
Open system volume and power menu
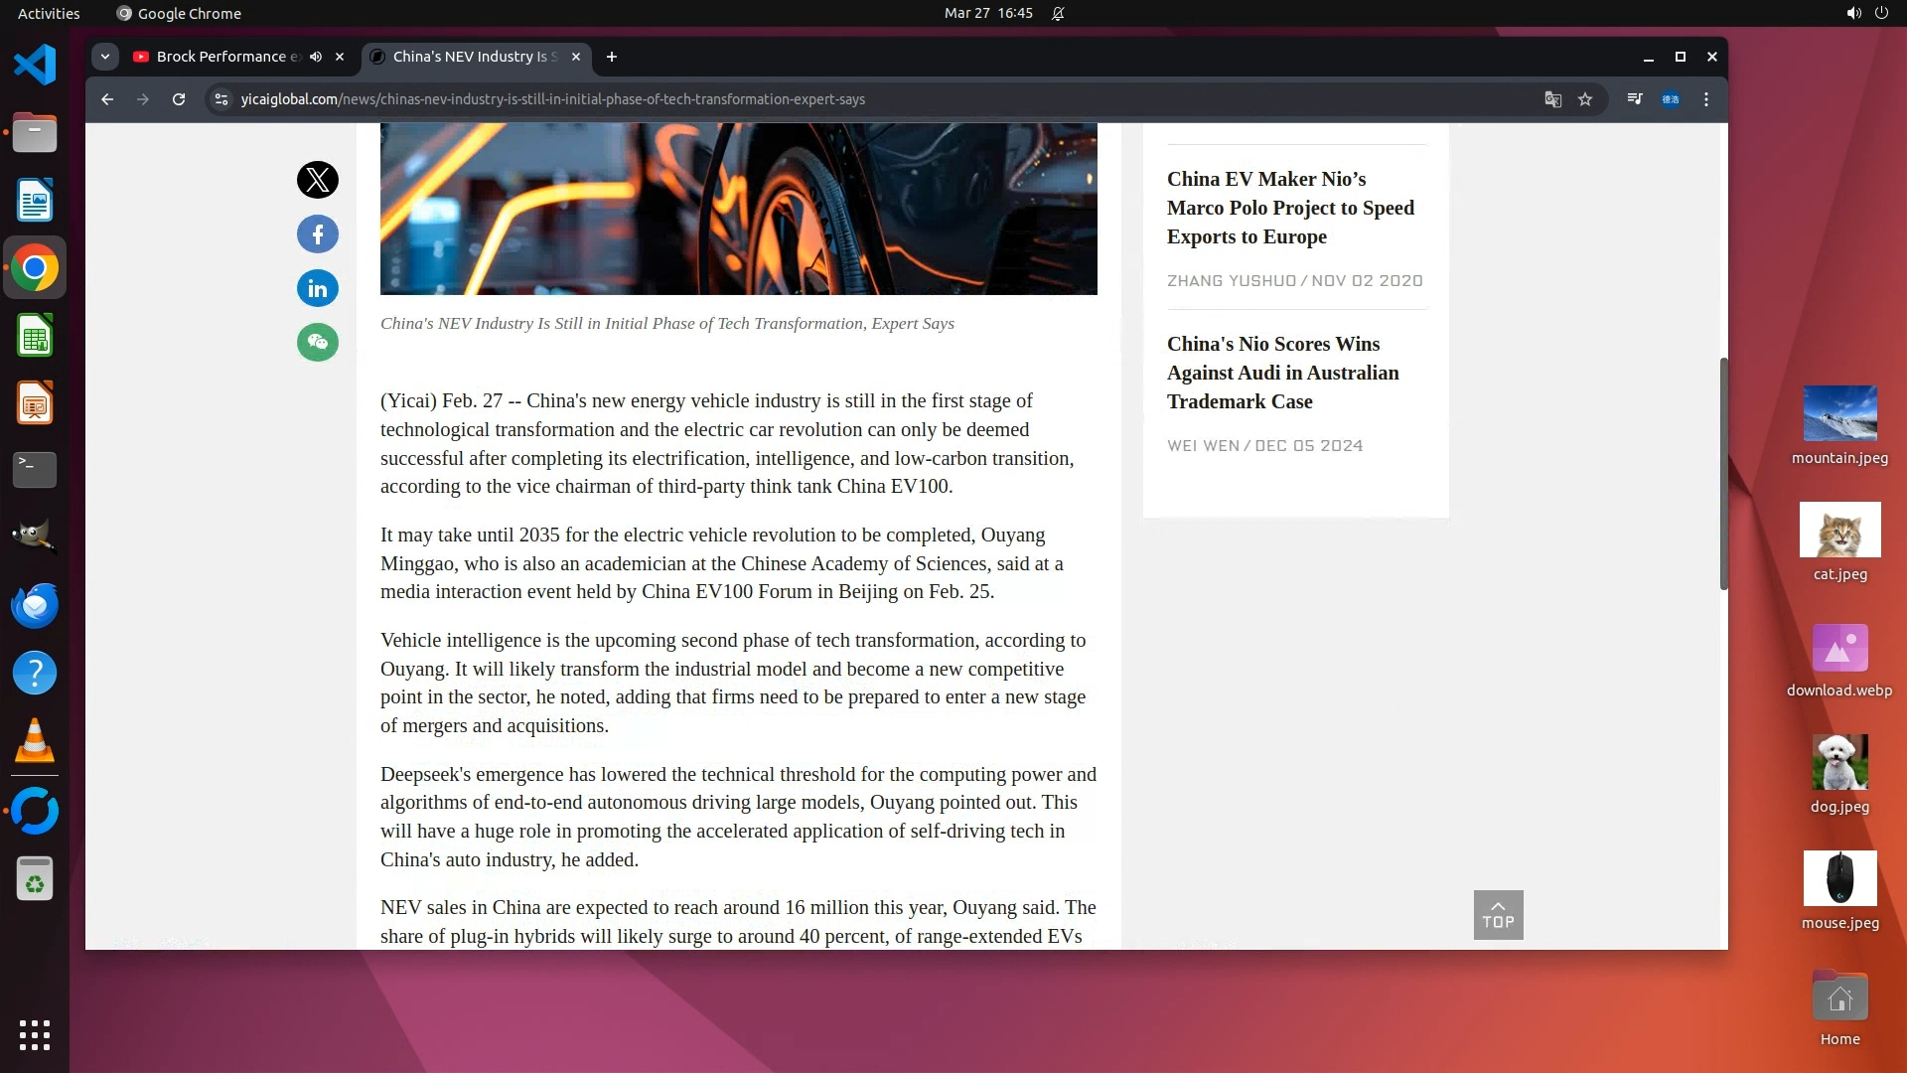pos(1866,13)
